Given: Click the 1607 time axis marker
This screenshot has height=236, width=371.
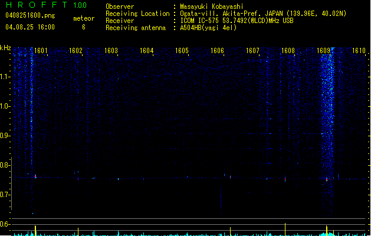Looking at the screenshot, I should (252, 51).
